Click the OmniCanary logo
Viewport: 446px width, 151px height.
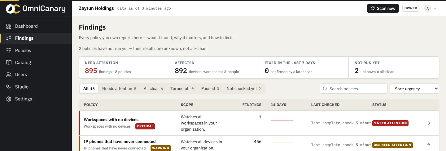(x=36, y=9)
